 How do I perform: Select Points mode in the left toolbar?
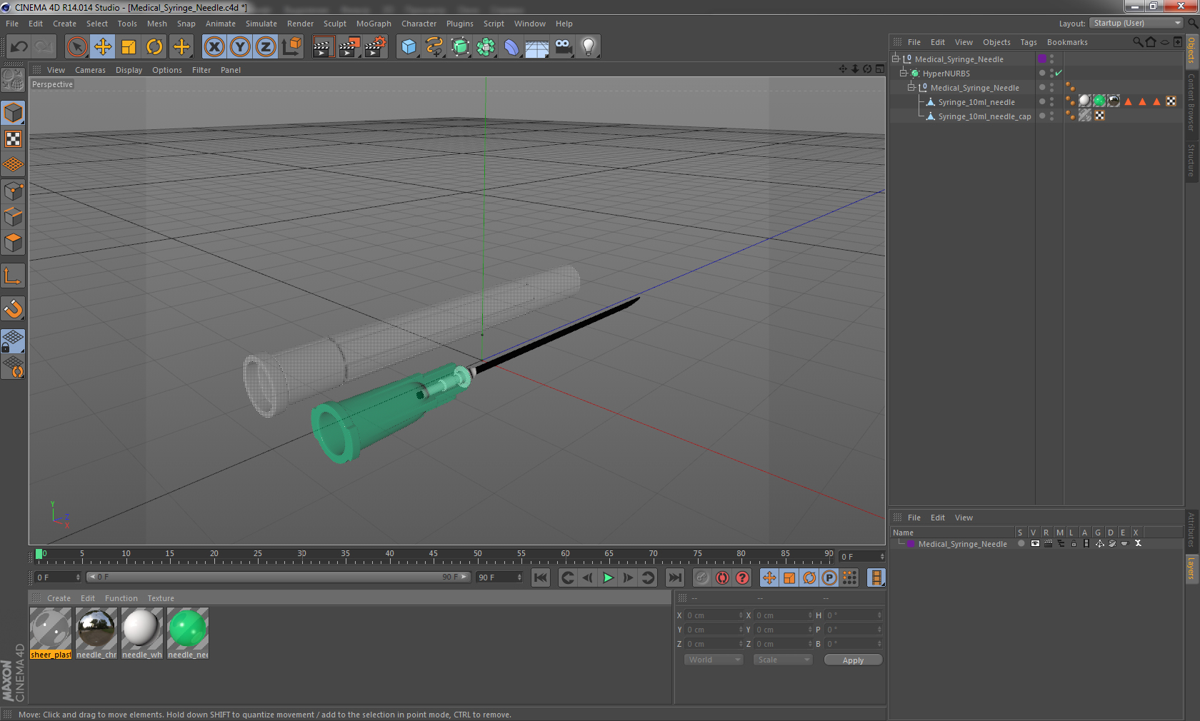pos(13,191)
